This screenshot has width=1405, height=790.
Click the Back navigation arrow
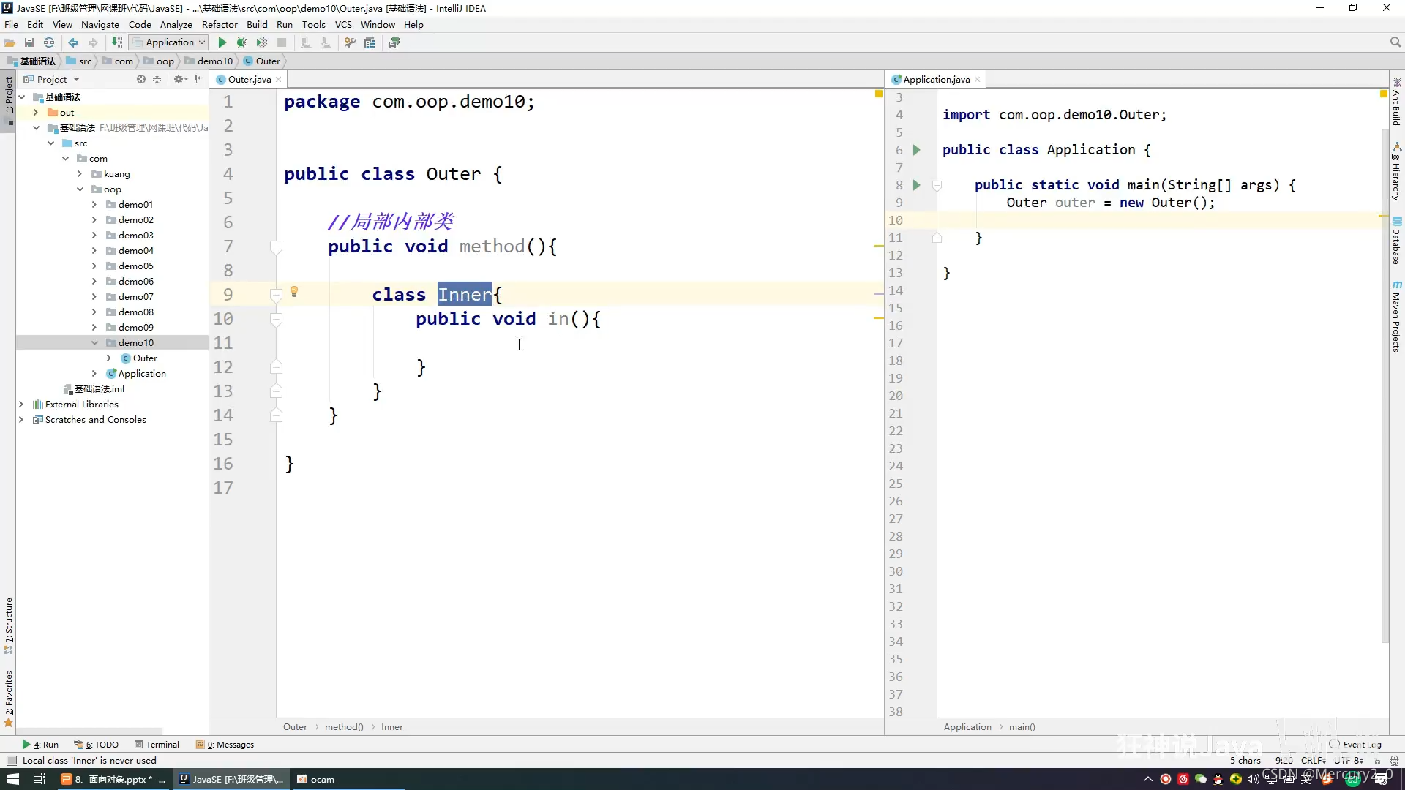pos(73,42)
